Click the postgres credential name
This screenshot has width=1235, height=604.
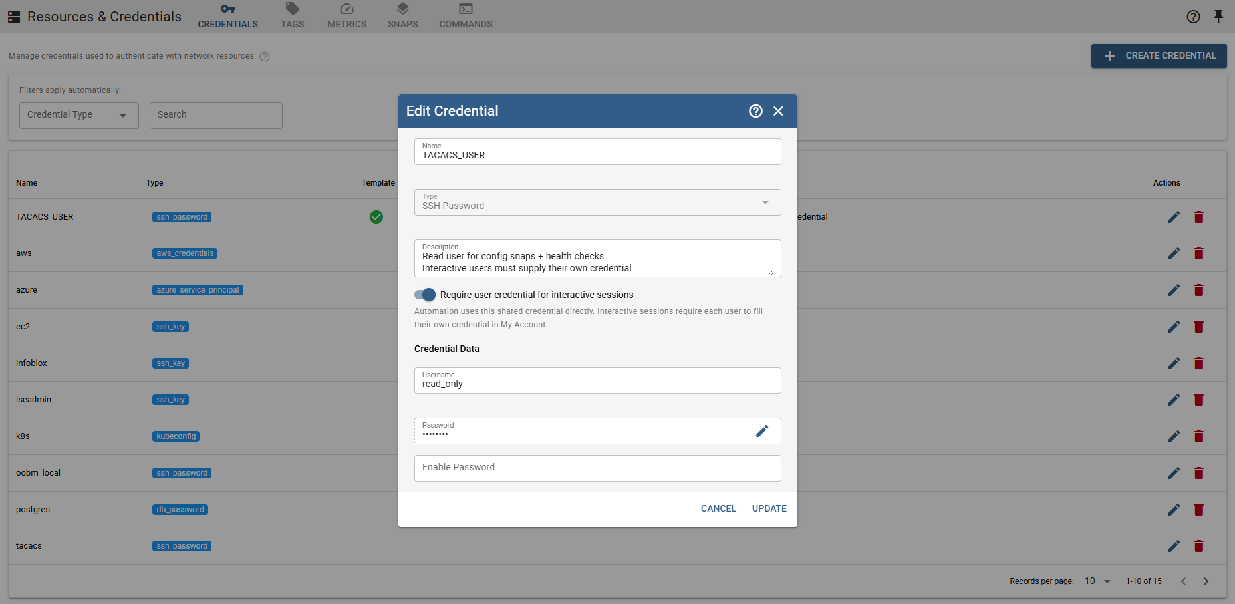point(33,510)
